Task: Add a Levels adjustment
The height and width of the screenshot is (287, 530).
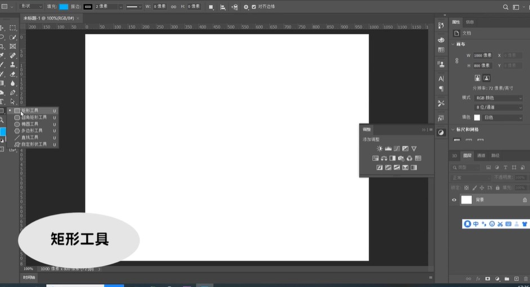Action: [x=388, y=149]
